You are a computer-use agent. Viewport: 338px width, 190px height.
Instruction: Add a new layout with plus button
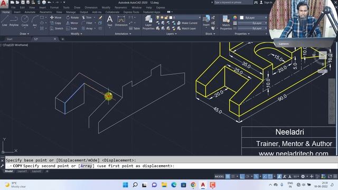click(x=47, y=171)
